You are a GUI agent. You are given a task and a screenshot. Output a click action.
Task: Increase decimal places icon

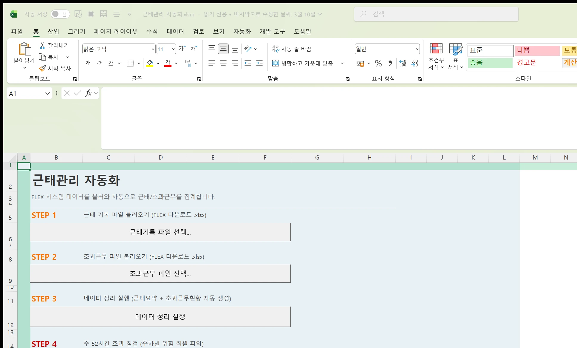point(403,63)
